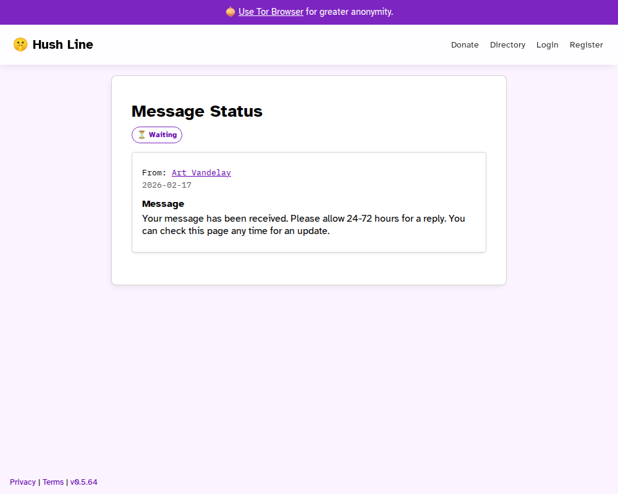618x494 pixels.
Task: Select Login in the navigation bar
Action: point(547,45)
